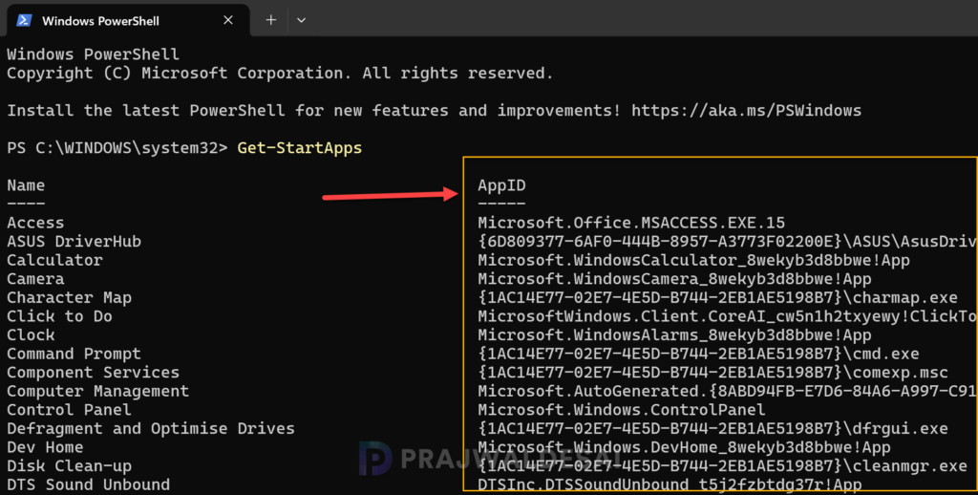Click the Copyright (C) Microsoft Corporation line
The height and width of the screenshot is (495, 978).
point(280,73)
